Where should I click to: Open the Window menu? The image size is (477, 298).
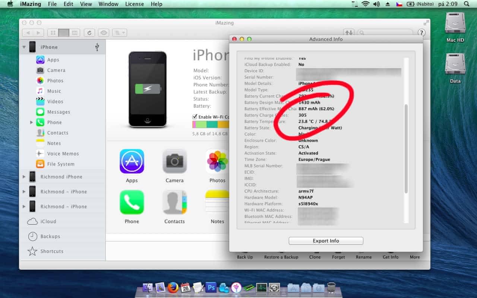coord(108,4)
